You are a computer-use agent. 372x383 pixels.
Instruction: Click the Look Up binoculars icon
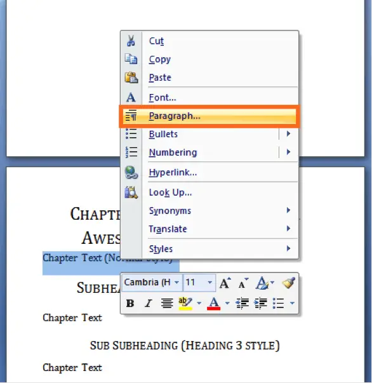(131, 192)
